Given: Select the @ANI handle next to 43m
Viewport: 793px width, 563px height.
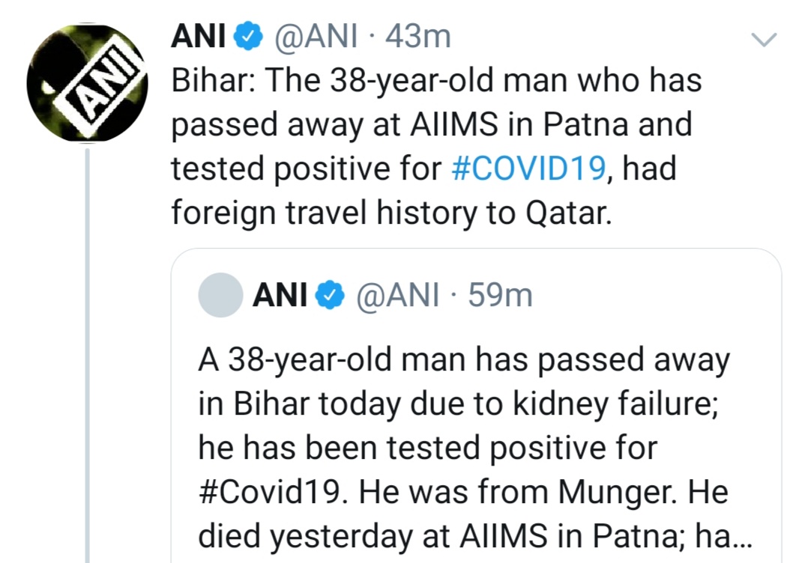Looking at the screenshot, I should (x=316, y=37).
